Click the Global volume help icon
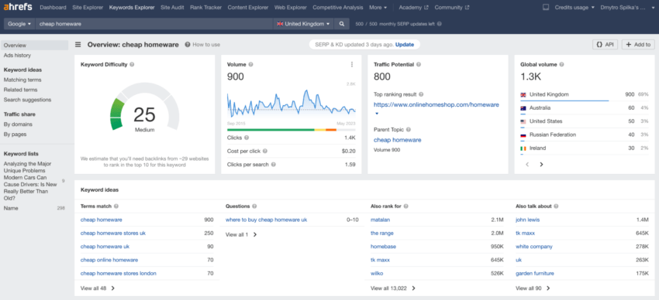 [562, 64]
